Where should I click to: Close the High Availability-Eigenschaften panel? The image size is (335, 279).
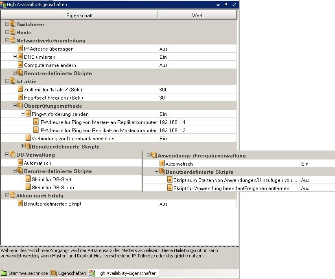point(234,4)
